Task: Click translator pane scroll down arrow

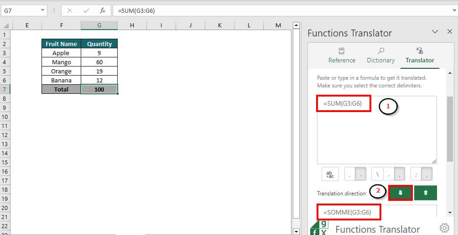Action: 450,213
